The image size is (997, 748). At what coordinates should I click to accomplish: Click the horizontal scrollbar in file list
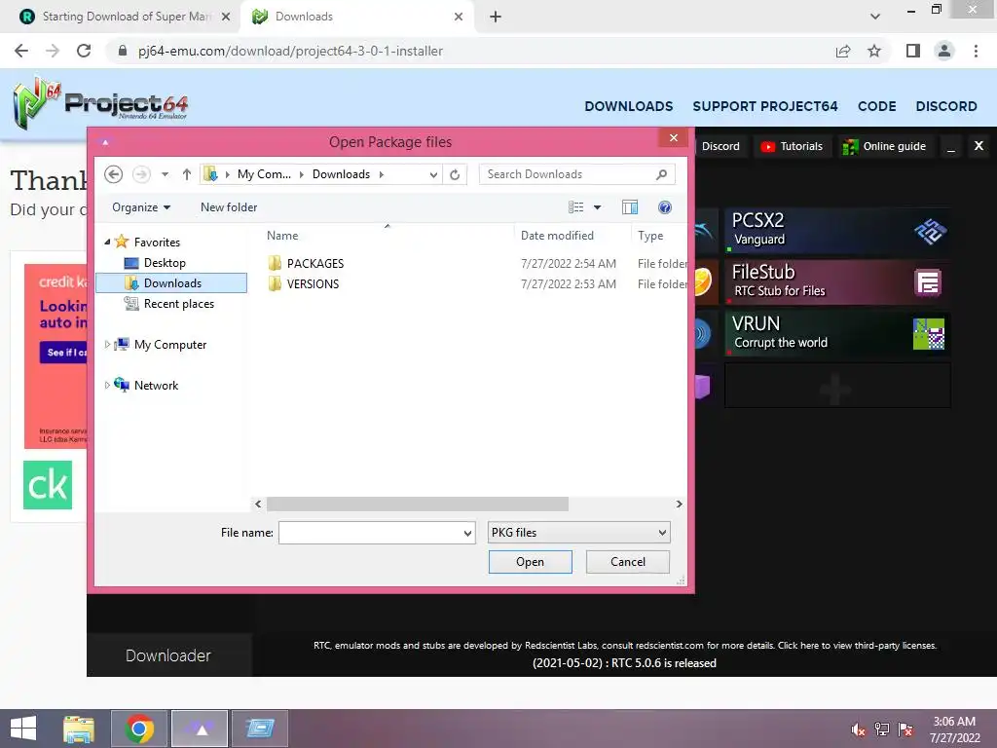(x=417, y=504)
